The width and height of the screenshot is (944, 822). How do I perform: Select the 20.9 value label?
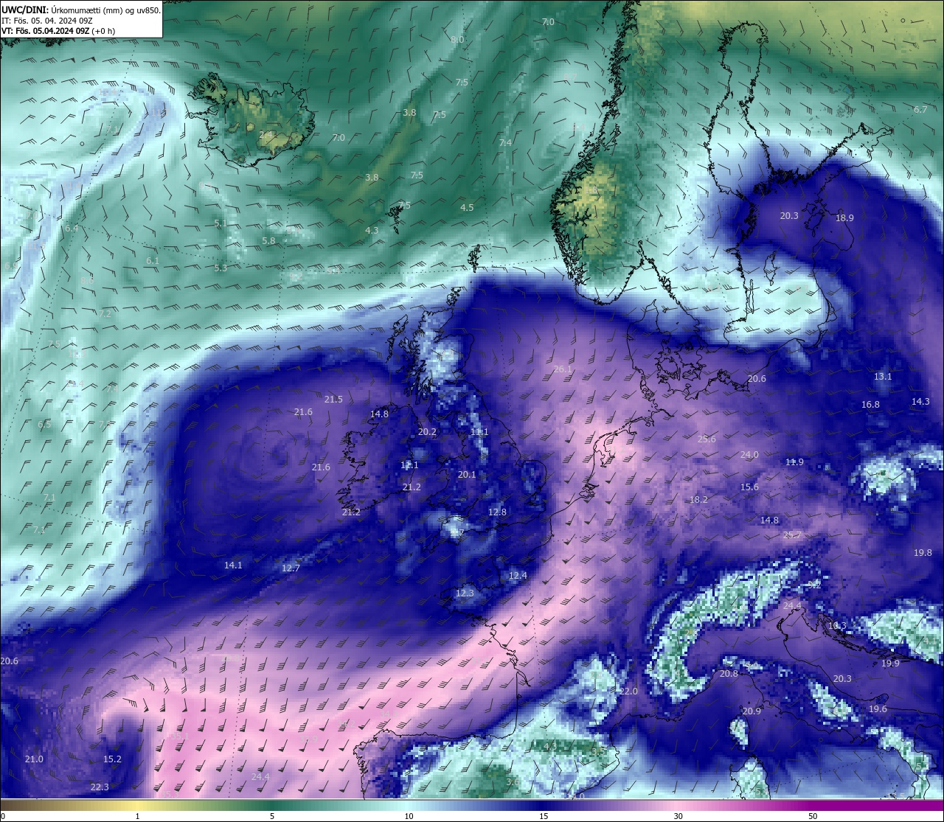tap(752, 711)
